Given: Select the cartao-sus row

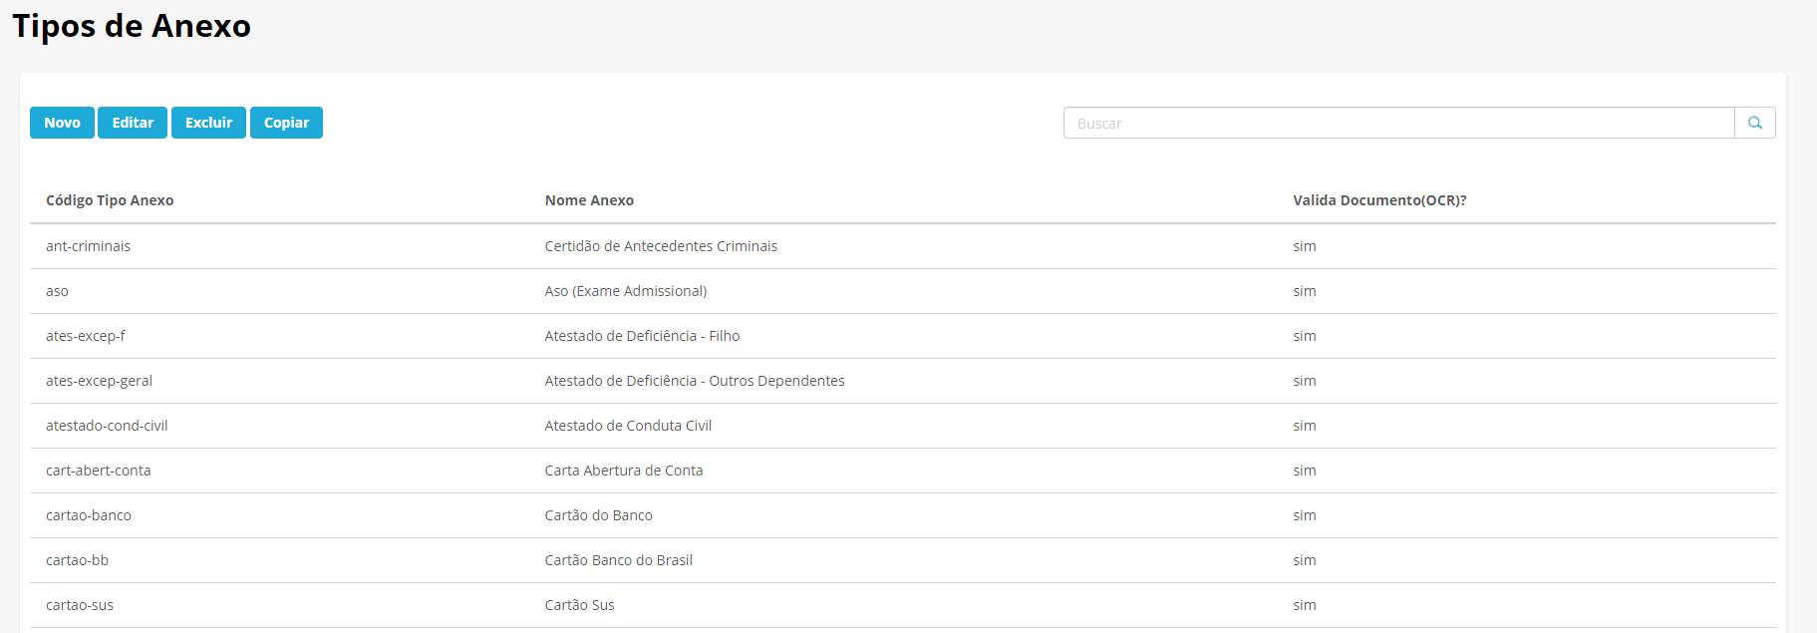Looking at the screenshot, I should pos(80,605).
